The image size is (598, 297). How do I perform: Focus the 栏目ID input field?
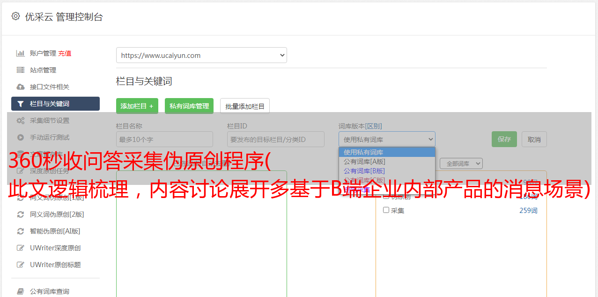click(276, 139)
